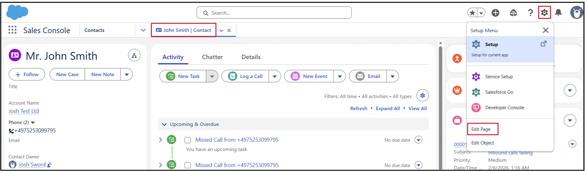Open first Missed Call row action menu
Screen dimensions: 585x172
(419, 140)
